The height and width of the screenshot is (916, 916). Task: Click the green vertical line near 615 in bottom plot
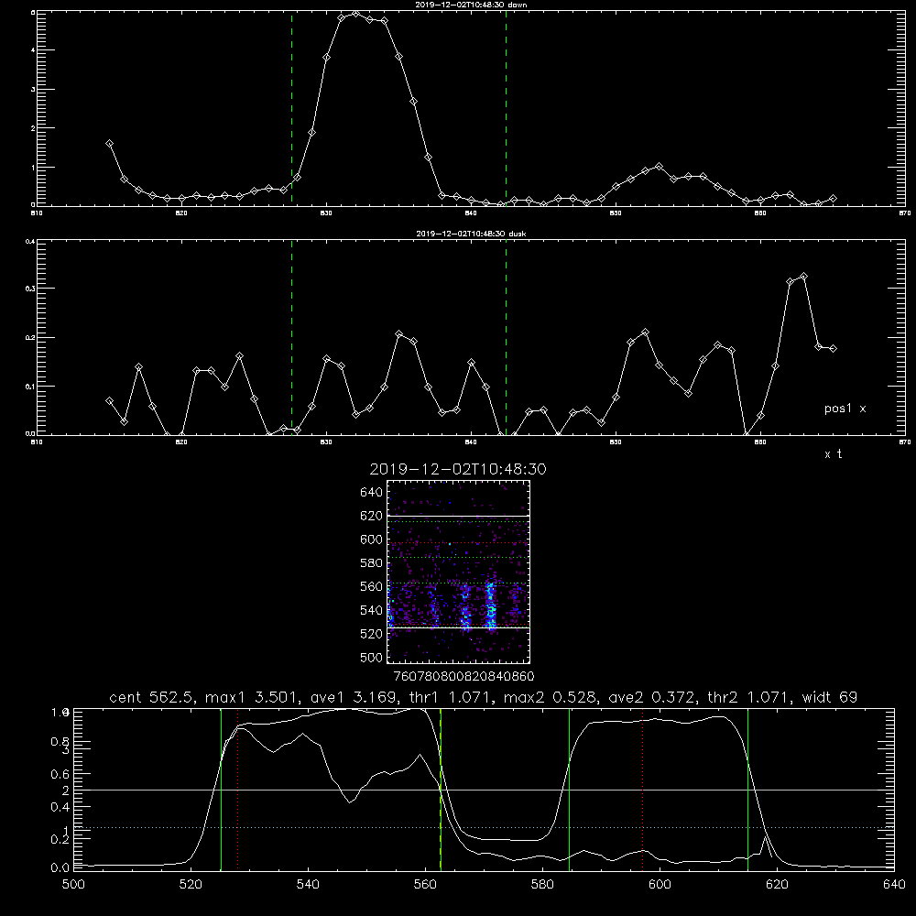coord(747,789)
